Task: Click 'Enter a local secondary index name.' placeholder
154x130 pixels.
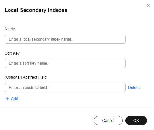Action: click(41, 39)
